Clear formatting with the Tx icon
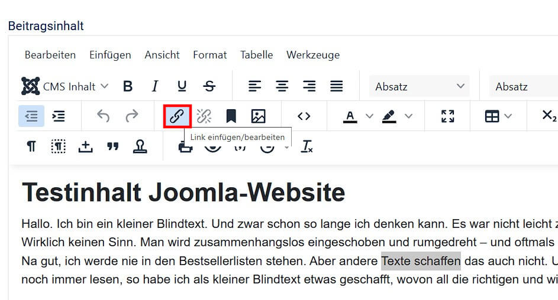 pyautogui.click(x=307, y=146)
